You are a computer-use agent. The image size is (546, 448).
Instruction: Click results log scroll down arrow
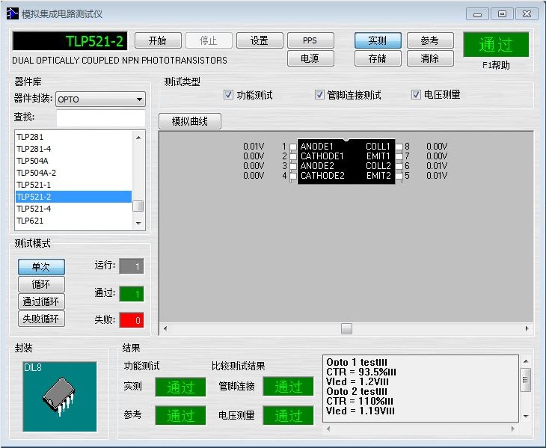tap(526, 417)
